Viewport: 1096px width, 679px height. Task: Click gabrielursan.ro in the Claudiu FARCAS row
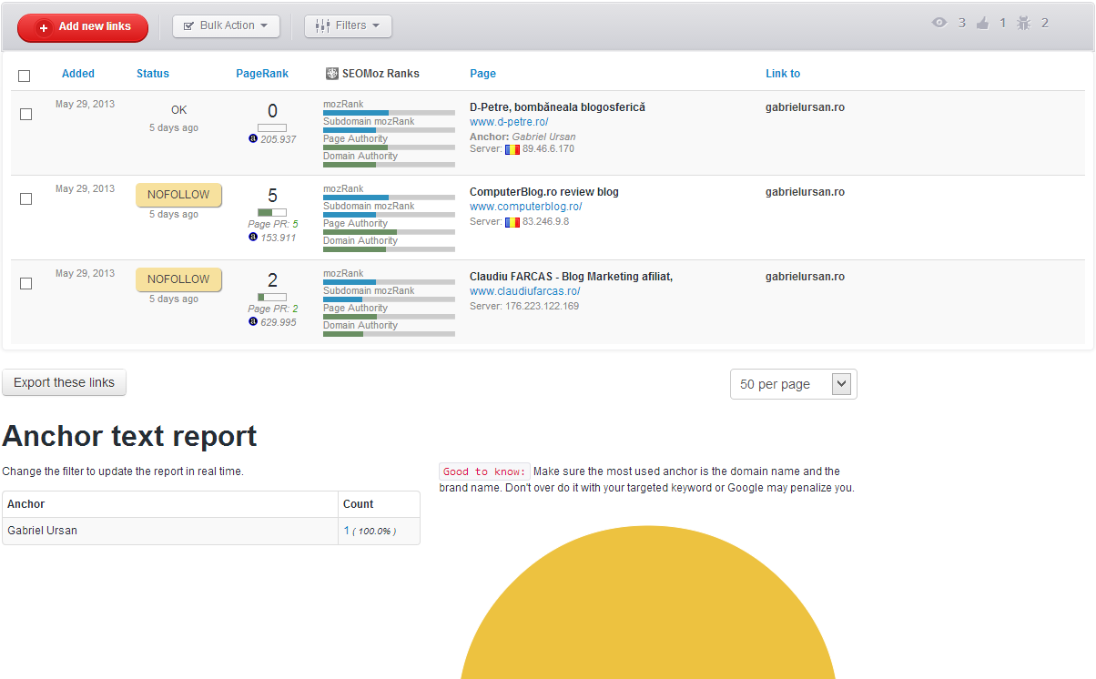click(x=805, y=277)
